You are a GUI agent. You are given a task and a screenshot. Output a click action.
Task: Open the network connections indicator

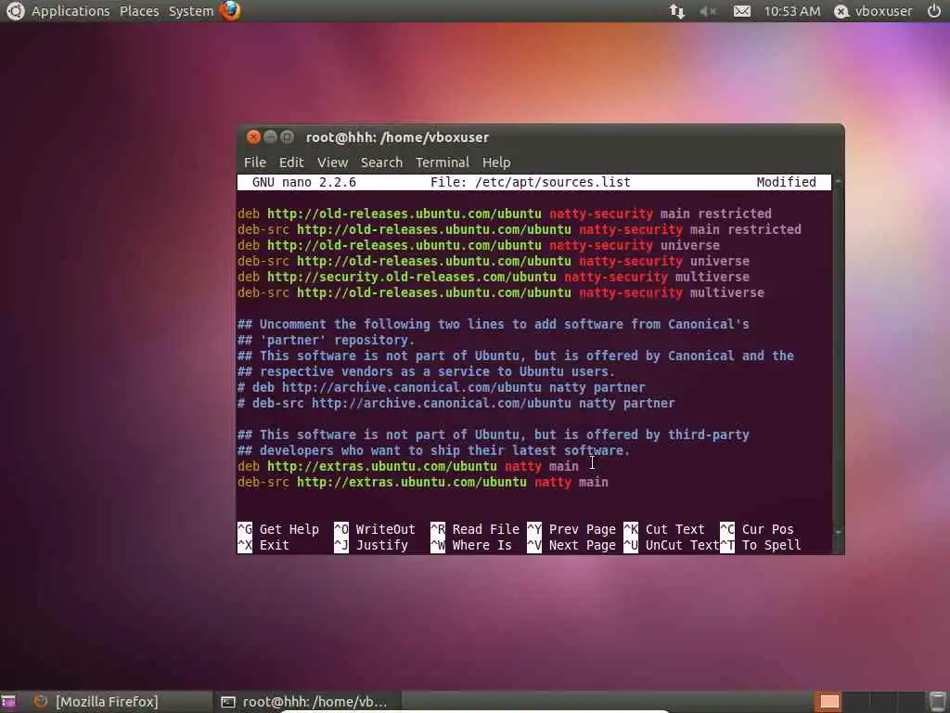676,11
